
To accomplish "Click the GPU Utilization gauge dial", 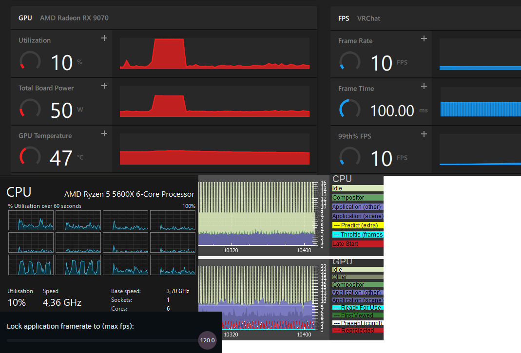I will 30,61.
